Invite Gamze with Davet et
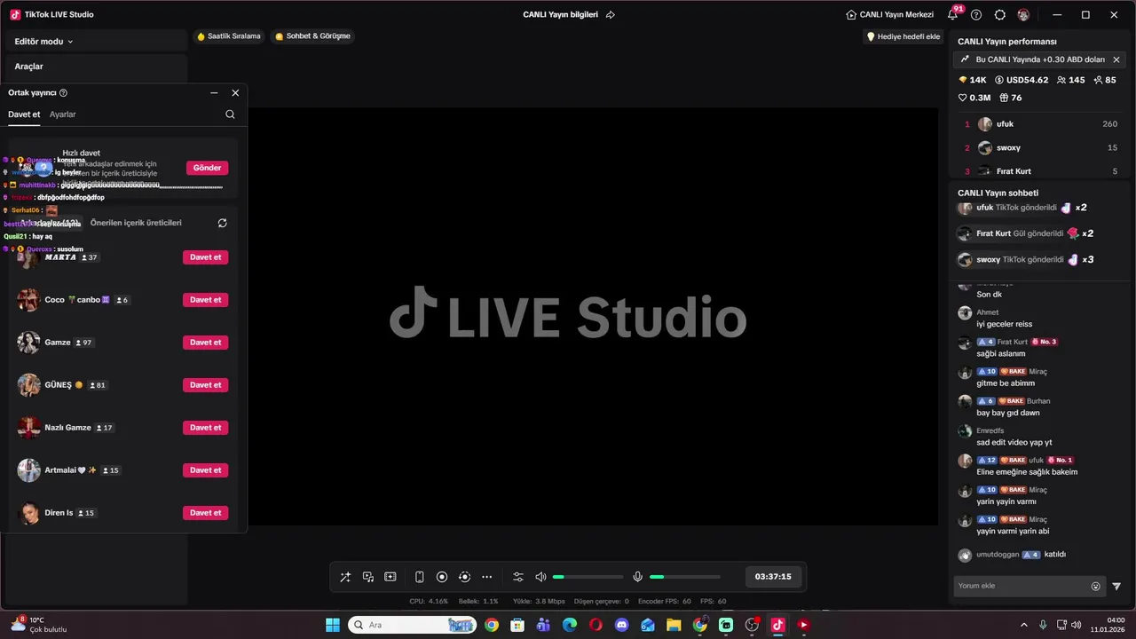The height and width of the screenshot is (639, 1136). (205, 343)
